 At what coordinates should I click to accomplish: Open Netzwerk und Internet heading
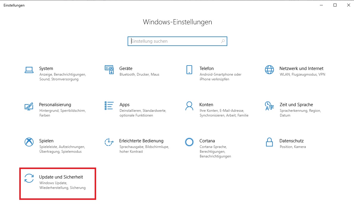[301, 69]
